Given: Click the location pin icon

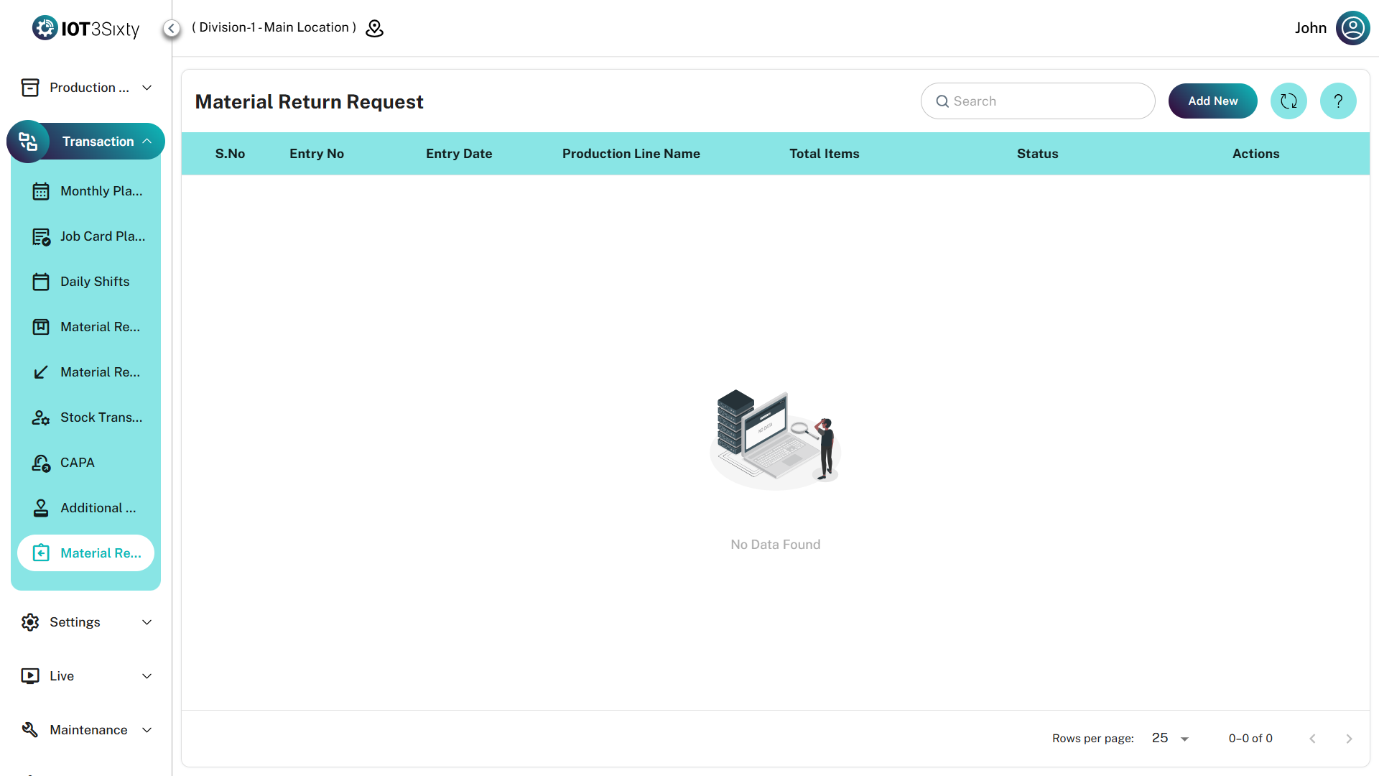Looking at the screenshot, I should 374,28.
